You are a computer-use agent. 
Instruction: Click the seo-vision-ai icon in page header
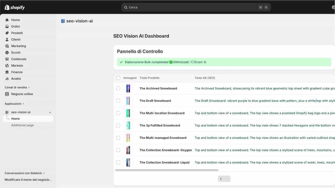[x=63, y=21]
